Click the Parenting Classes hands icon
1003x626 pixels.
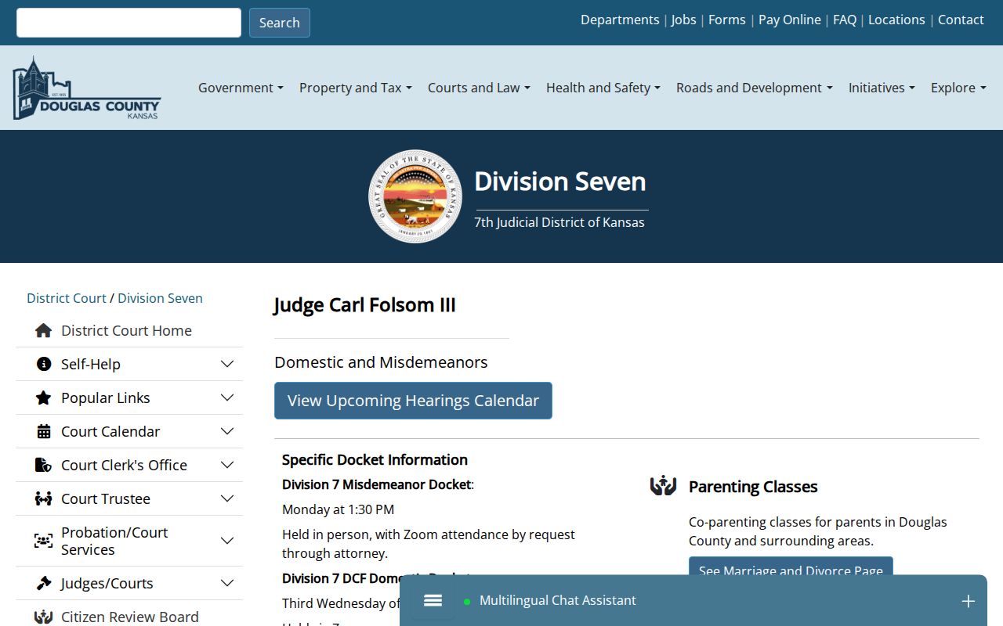click(x=663, y=486)
